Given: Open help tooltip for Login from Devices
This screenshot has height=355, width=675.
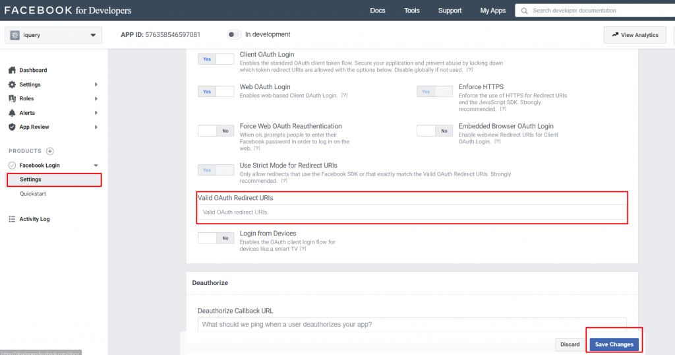Looking at the screenshot, I should [303, 249].
